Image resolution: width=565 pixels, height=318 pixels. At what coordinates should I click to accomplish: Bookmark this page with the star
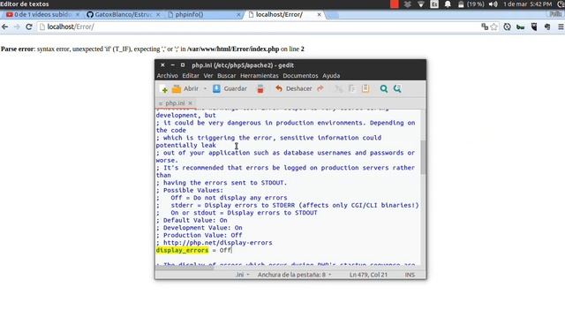[494, 26]
